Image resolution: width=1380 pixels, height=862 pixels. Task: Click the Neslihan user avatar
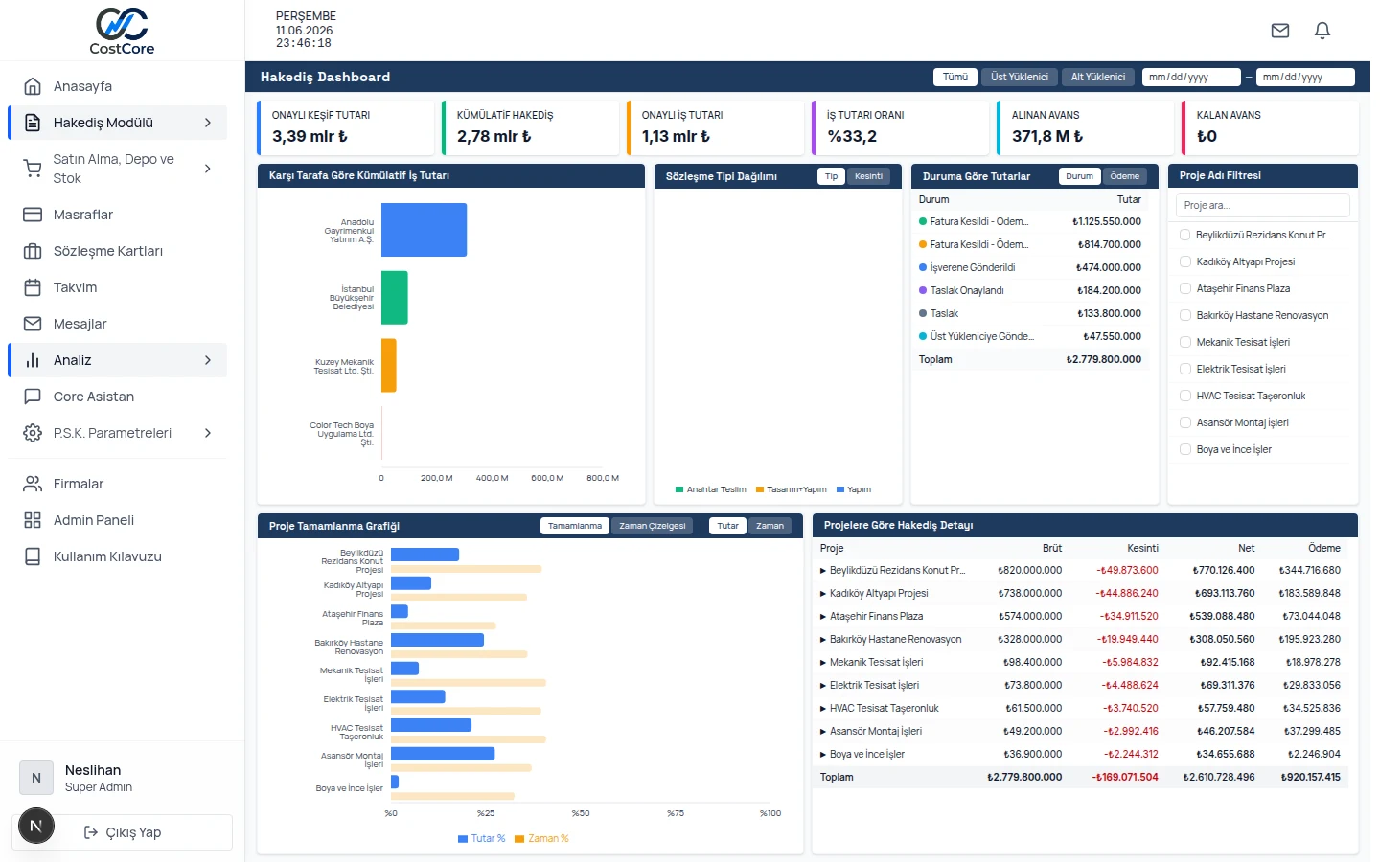(x=36, y=778)
